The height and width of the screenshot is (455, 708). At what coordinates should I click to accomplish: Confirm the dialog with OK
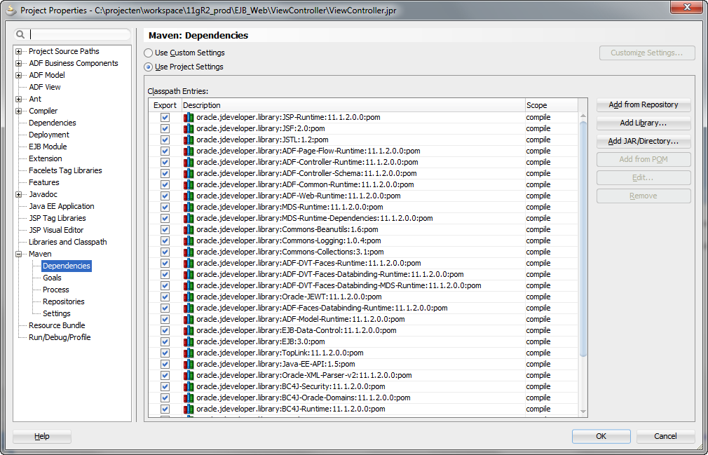(x=601, y=436)
